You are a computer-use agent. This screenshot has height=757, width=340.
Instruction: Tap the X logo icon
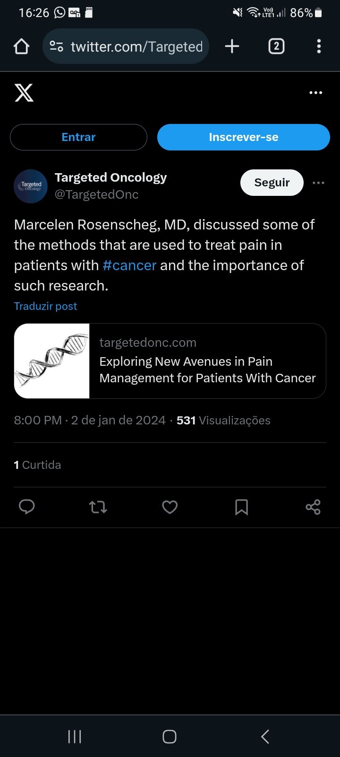[x=24, y=93]
